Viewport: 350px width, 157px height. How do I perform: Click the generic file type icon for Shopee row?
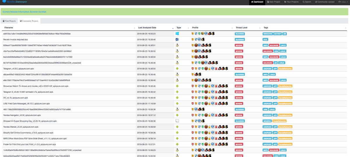[177, 121]
